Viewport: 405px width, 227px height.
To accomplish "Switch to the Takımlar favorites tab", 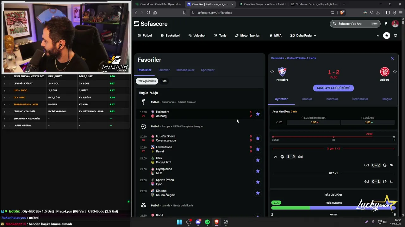I will (164, 70).
